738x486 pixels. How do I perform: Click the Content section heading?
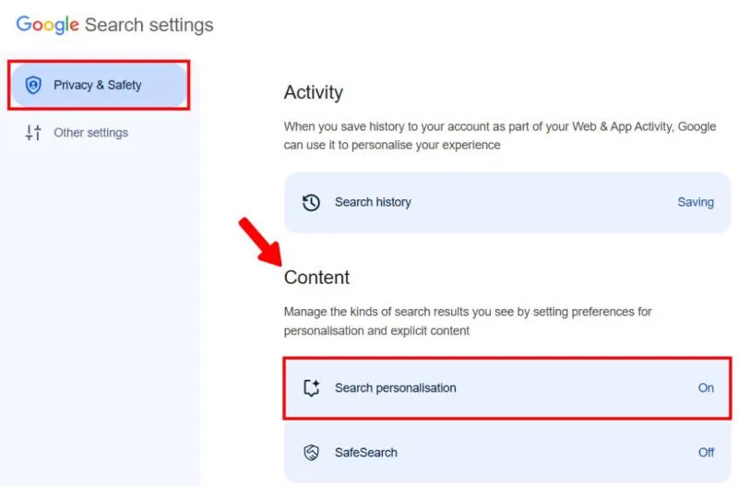(316, 278)
